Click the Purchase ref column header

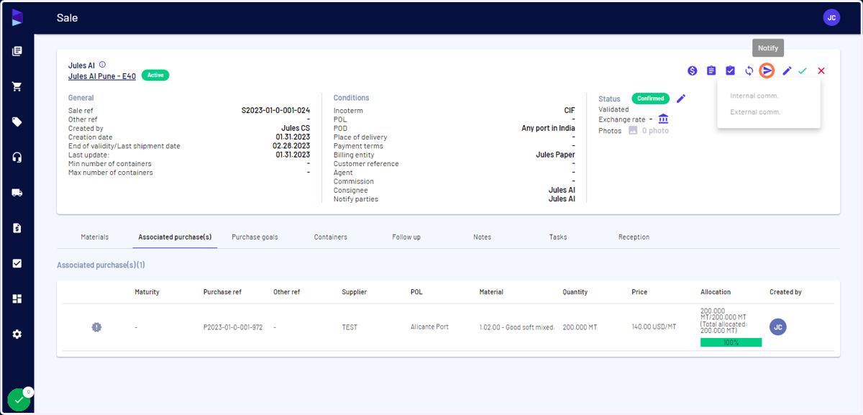pos(223,292)
